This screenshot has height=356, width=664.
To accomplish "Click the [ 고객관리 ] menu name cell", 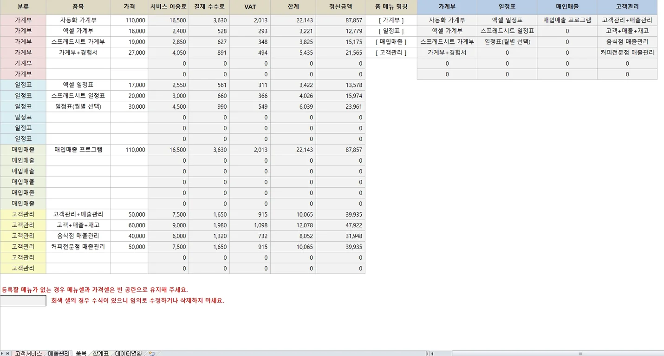I will tap(391, 53).
